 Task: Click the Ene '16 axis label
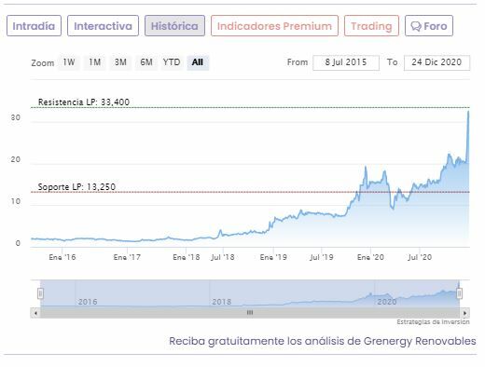coord(62,257)
